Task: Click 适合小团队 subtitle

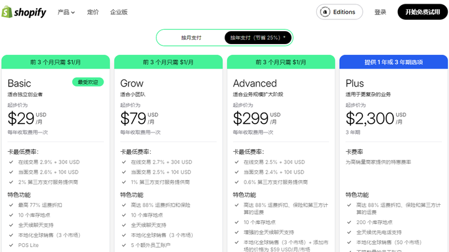Action: pyautogui.click(x=133, y=95)
